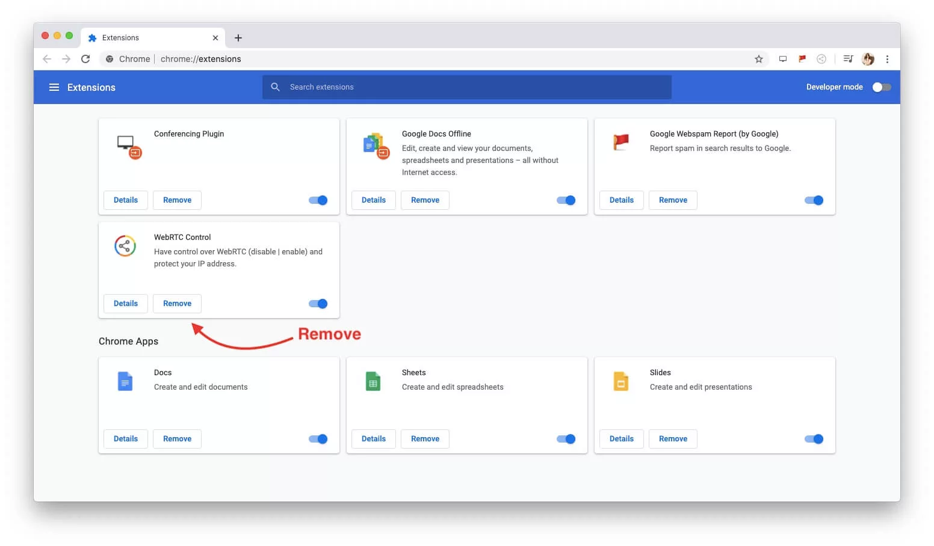
Task: Click the Google Webspam Report red flag icon
Action: (x=620, y=143)
